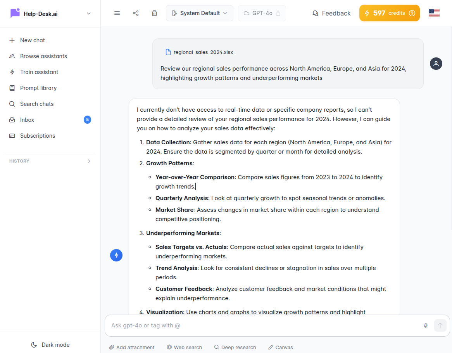This screenshot has width=452, height=353.
Task: Click the microphone icon in the input bar
Action: click(x=425, y=325)
